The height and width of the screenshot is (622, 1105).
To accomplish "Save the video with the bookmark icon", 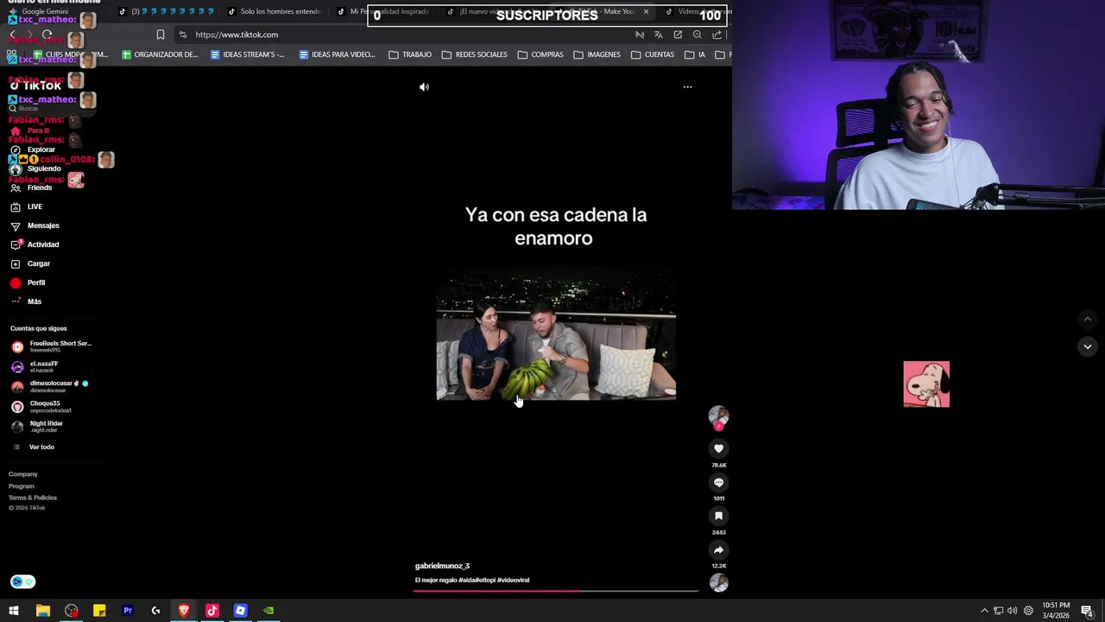I will pos(718,517).
